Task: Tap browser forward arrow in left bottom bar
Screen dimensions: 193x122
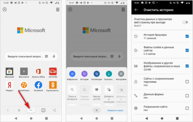Action: tap(19, 110)
